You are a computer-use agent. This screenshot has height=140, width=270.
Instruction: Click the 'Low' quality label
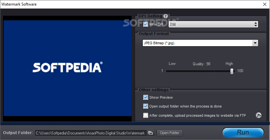point(172,64)
